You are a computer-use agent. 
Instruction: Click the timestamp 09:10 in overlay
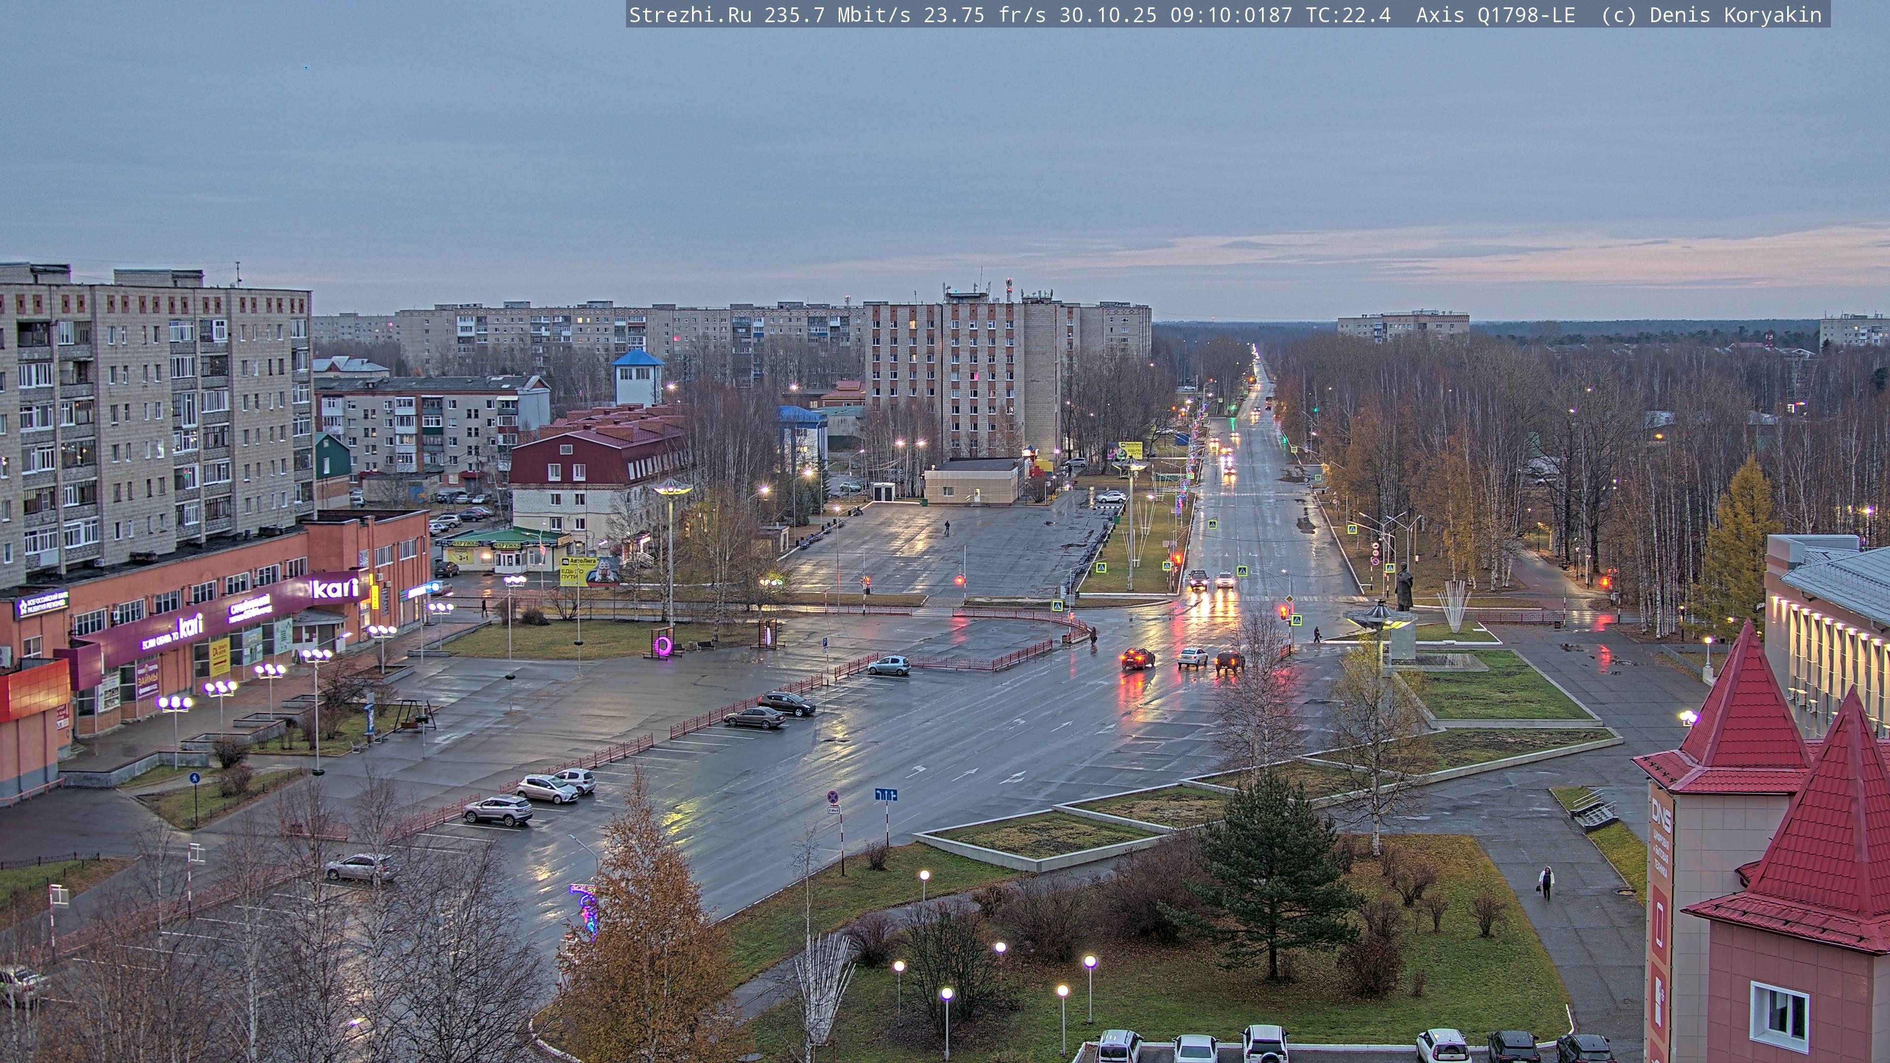click(1200, 15)
